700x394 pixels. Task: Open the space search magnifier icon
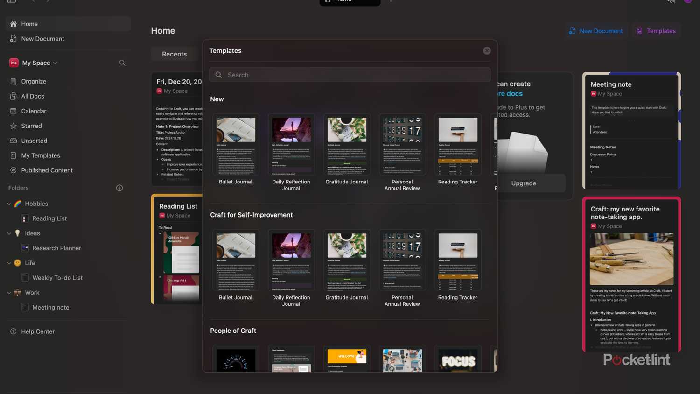(122, 63)
